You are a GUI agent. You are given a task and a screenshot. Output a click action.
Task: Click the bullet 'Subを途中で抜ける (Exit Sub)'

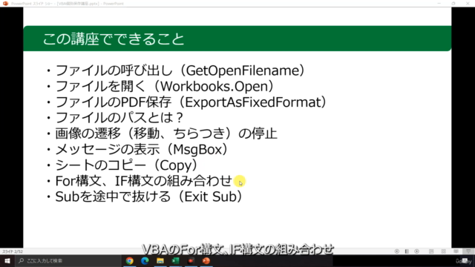point(144,197)
